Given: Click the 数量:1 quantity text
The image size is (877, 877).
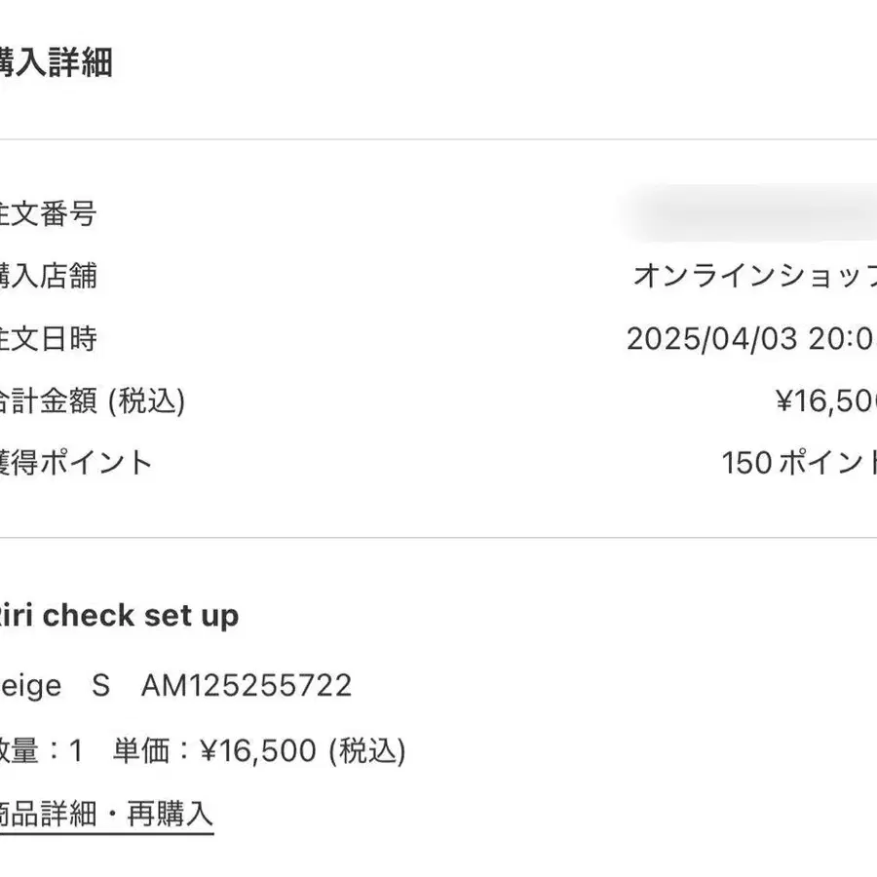Looking at the screenshot, I should pos(41,750).
